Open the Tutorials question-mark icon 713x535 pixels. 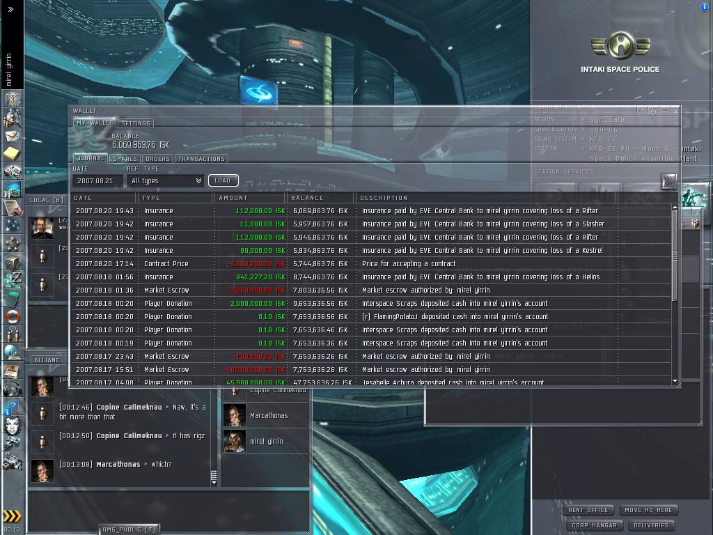[13, 407]
